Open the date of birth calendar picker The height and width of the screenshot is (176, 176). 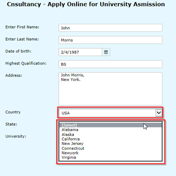pos(106,52)
